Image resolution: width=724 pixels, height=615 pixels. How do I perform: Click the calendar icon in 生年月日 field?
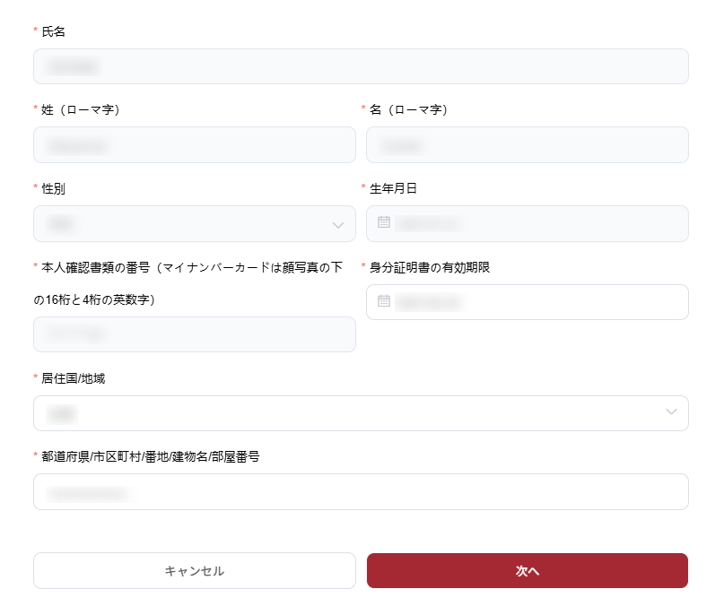[x=384, y=222]
